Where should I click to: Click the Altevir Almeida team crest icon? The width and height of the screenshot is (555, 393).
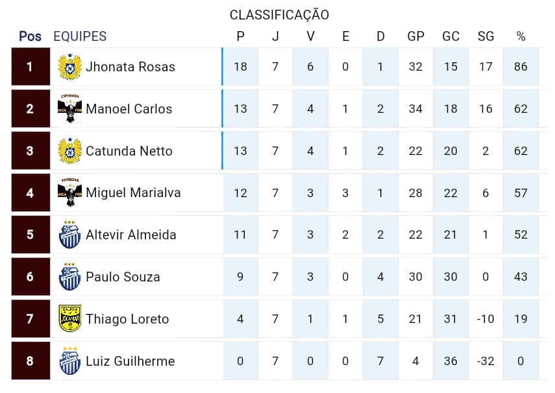tap(69, 235)
